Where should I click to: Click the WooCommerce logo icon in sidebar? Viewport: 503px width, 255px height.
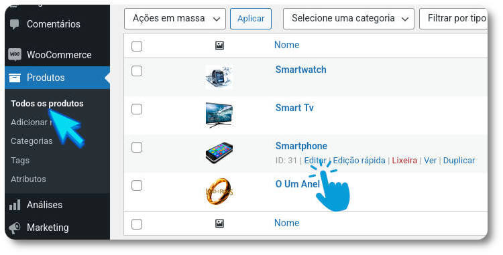coord(15,54)
